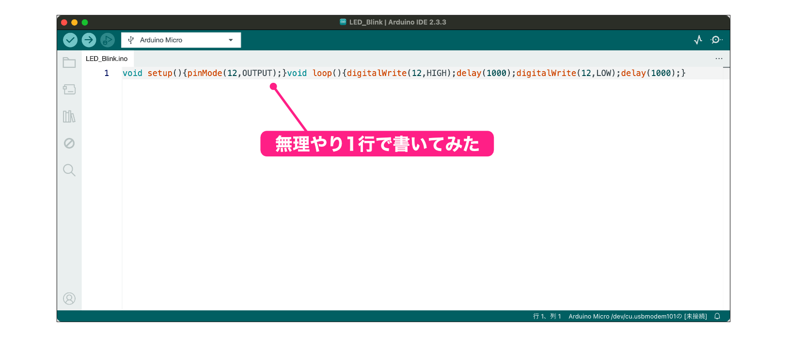Close the Arduino IDE window
787x337 pixels.
coord(64,22)
